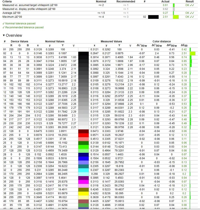Click the 'OK ✓✓' result for Average ΔE*00

tap(190, 13)
